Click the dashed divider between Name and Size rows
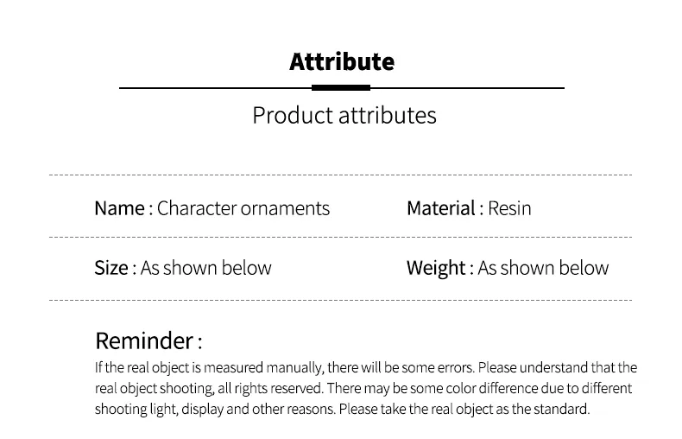The width and height of the screenshot is (682, 439). [341, 236]
